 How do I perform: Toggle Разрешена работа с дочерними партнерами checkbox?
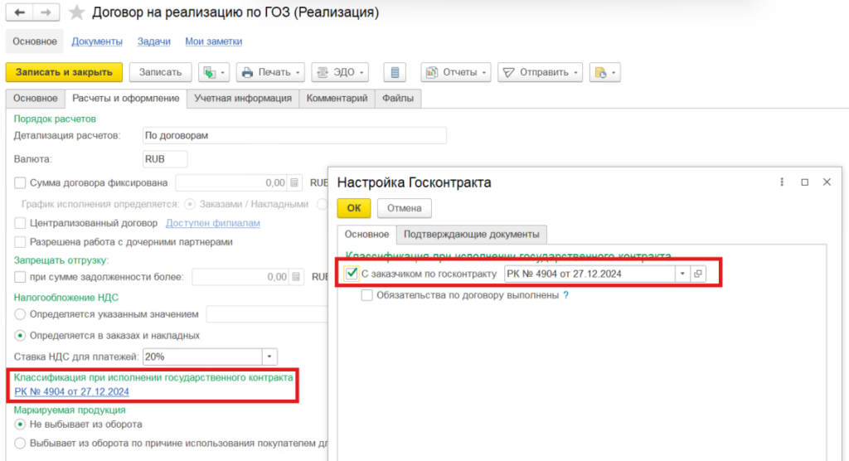(x=20, y=242)
